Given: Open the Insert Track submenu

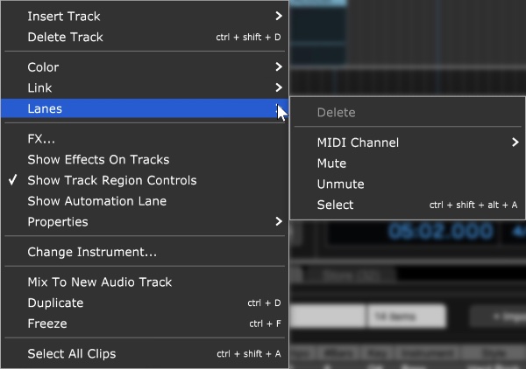Looking at the screenshot, I should [x=145, y=16].
